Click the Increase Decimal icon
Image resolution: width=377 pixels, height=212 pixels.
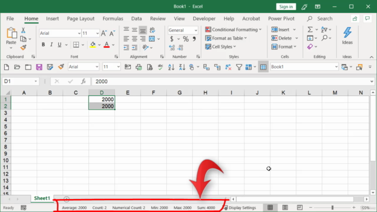point(172,48)
